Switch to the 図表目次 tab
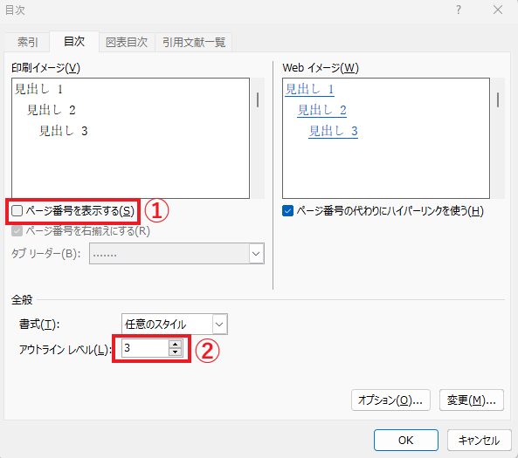This screenshot has height=458, width=518. coord(127,42)
